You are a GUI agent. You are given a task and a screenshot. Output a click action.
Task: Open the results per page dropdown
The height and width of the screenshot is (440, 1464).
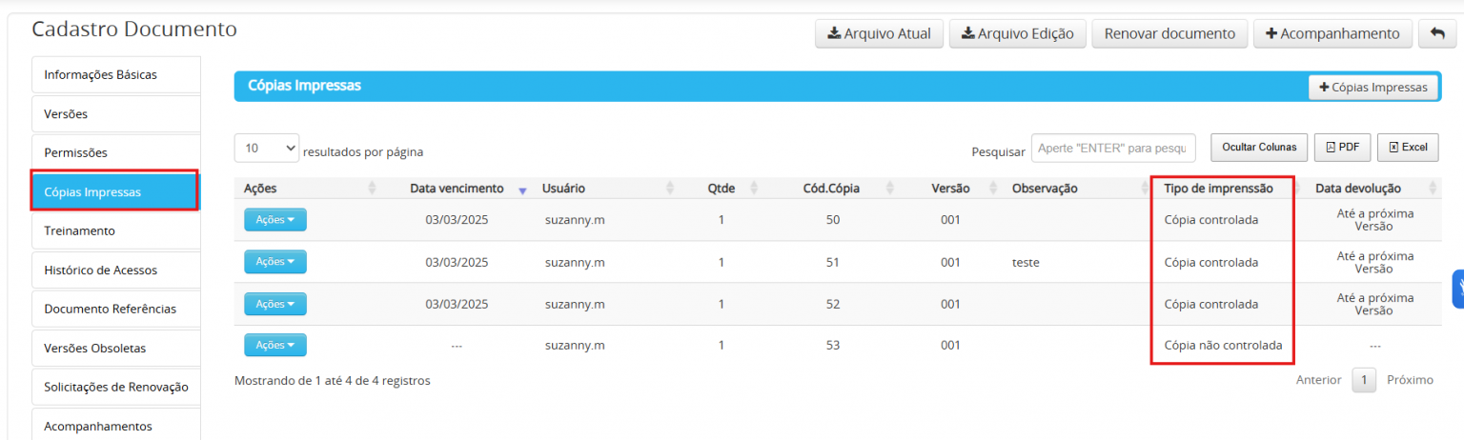pyautogui.click(x=267, y=148)
